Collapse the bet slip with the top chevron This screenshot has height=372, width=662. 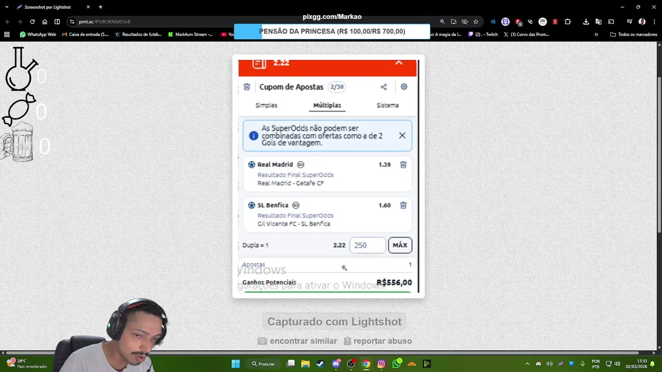pyautogui.click(x=399, y=63)
